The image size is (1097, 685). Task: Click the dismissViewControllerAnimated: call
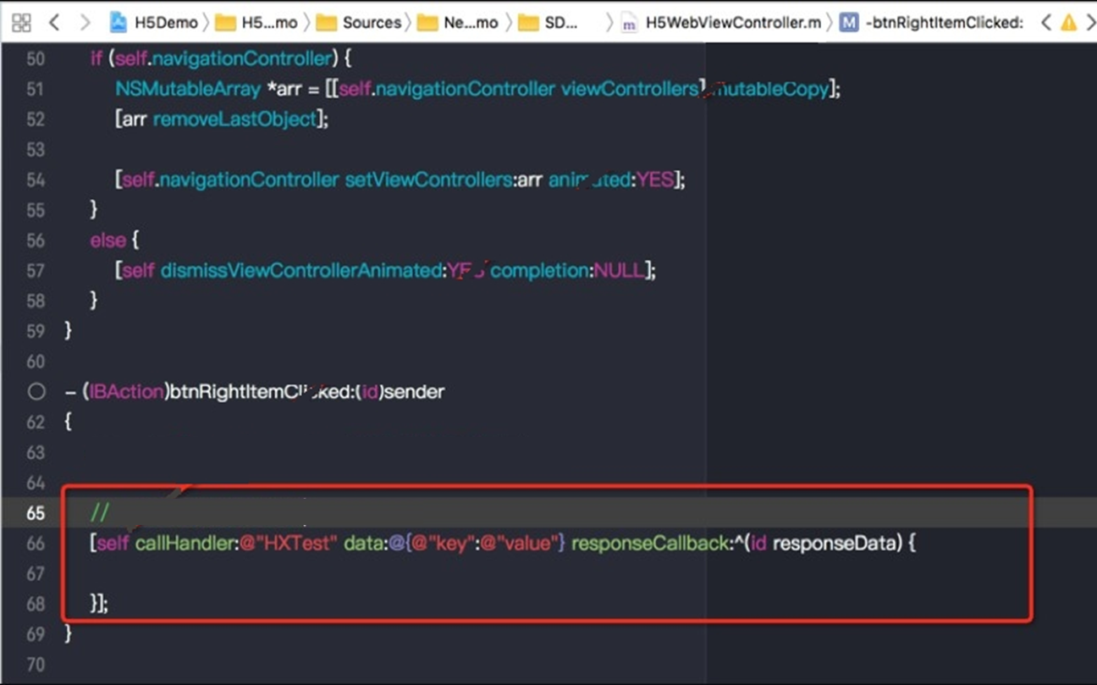point(304,271)
